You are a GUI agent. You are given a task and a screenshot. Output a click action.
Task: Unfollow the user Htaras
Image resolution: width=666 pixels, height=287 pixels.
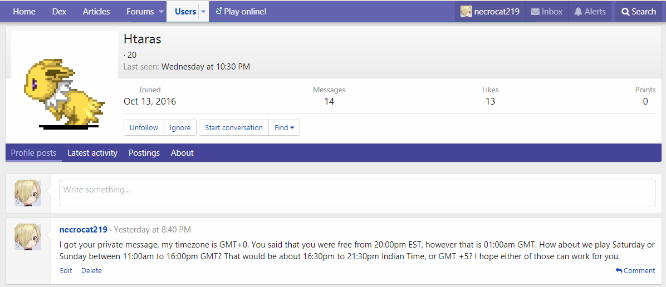[x=144, y=128]
